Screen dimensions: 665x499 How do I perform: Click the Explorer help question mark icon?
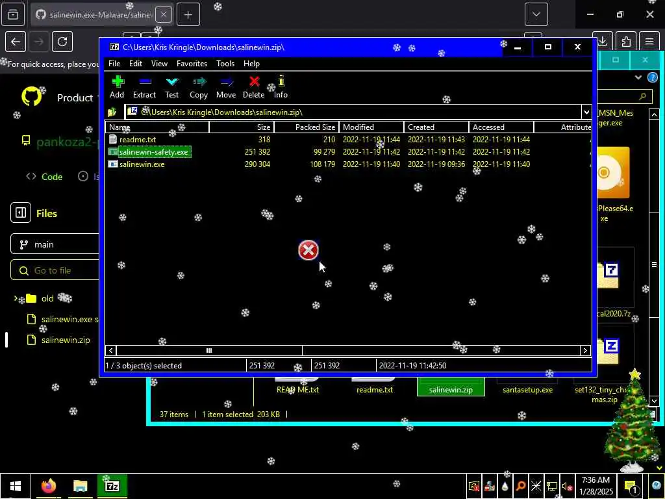coord(653,77)
